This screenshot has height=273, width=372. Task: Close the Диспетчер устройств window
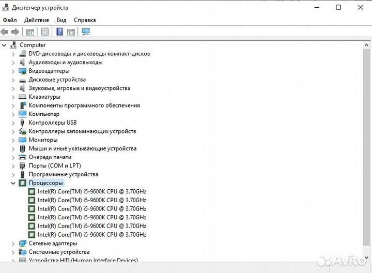[361, 7]
